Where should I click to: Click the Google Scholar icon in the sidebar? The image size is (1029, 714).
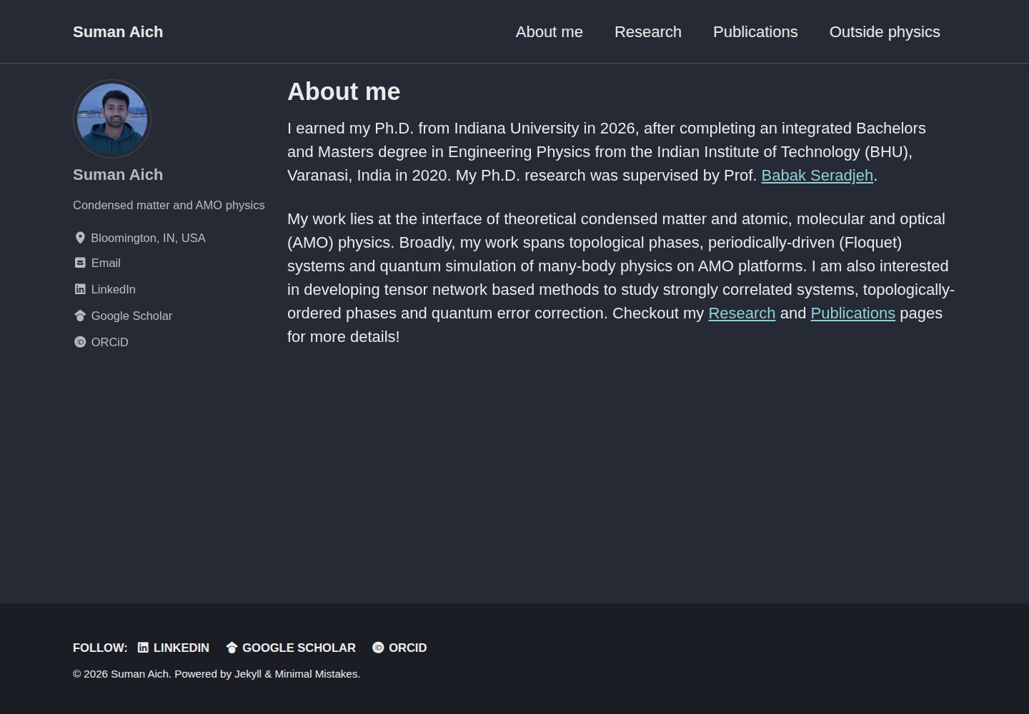tap(80, 316)
